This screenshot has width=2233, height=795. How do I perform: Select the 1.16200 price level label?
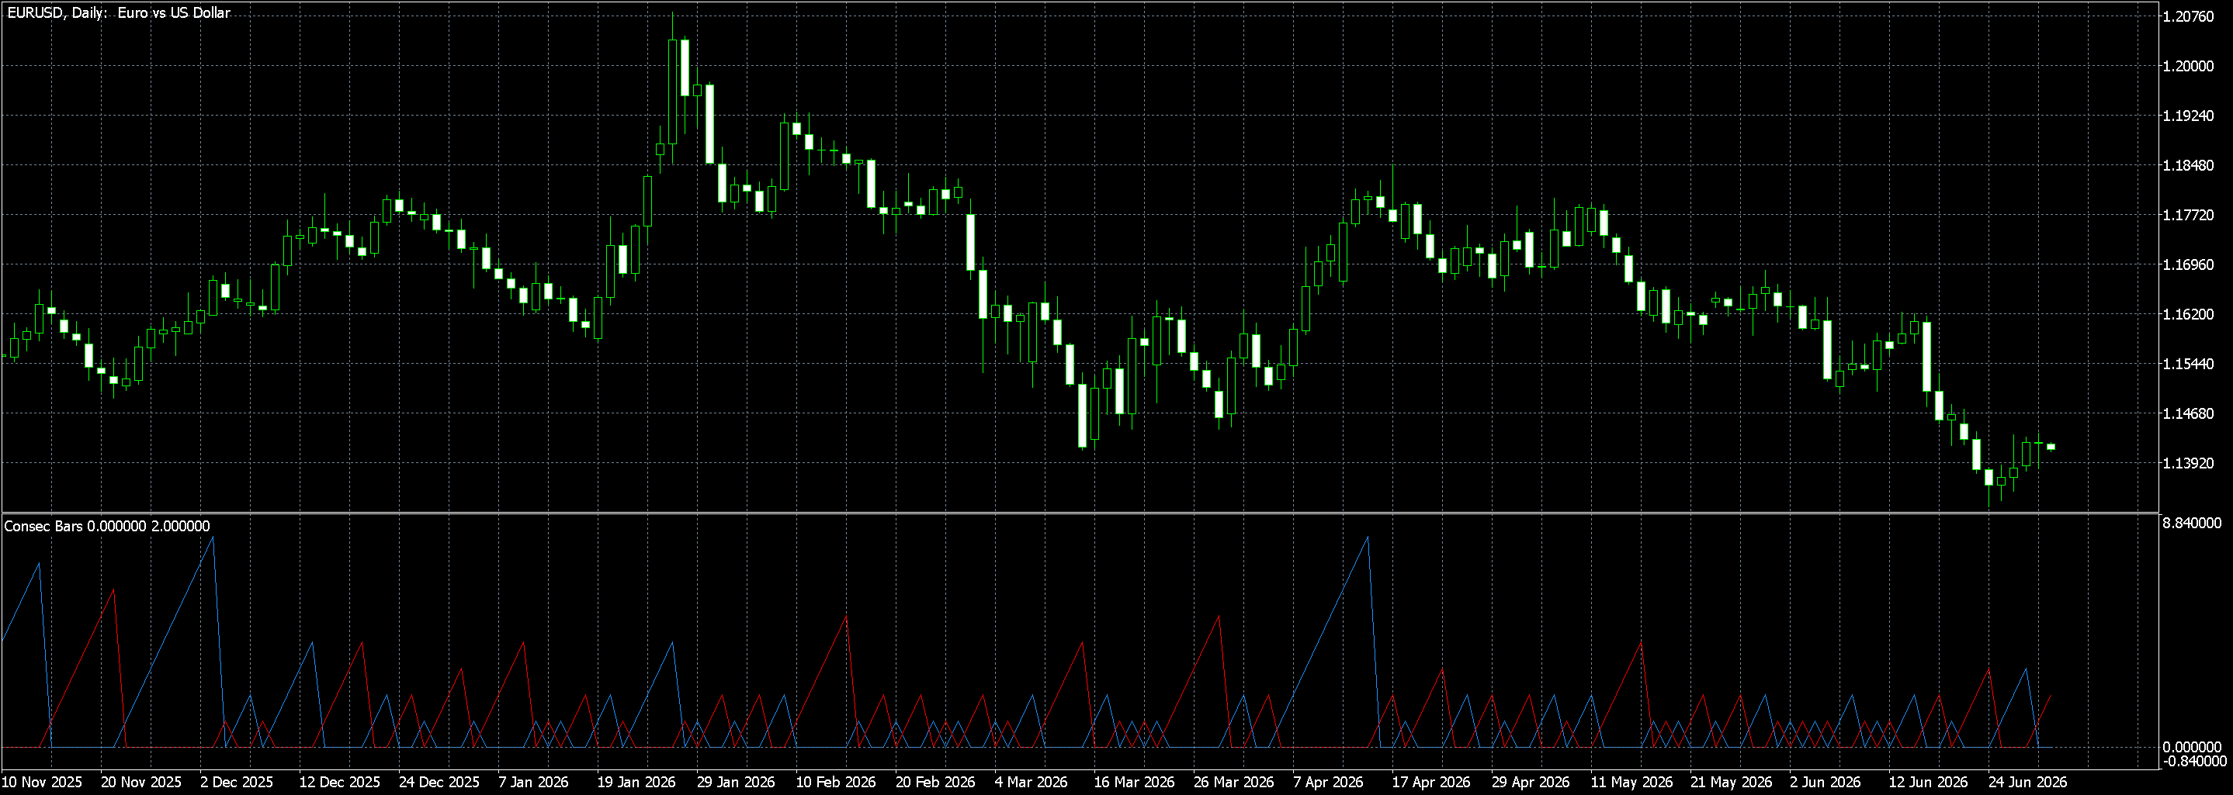click(2189, 314)
